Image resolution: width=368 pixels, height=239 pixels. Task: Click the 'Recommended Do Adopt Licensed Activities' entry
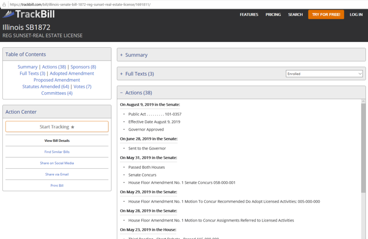click(224, 201)
